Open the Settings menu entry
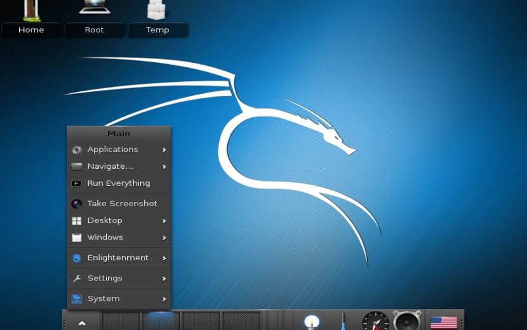Image resolution: width=527 pixels, height=330 pixels. (x=119, y=278)
